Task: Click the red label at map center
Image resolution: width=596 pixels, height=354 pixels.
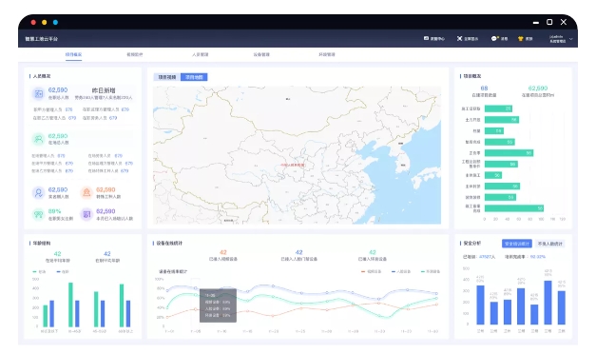Action: (x=293, y=166)
